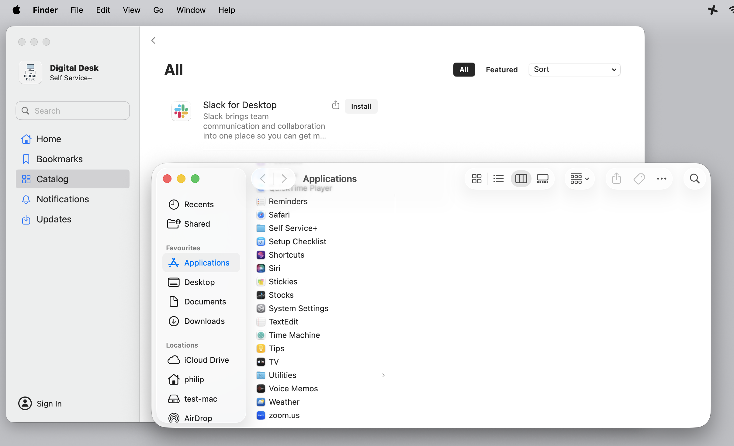Image resolution: width=734 pixels, height=446 pixels.
Task: Open Home in Self Service+ sidebar
Action: pyautogui.click(x=73, y=139)
